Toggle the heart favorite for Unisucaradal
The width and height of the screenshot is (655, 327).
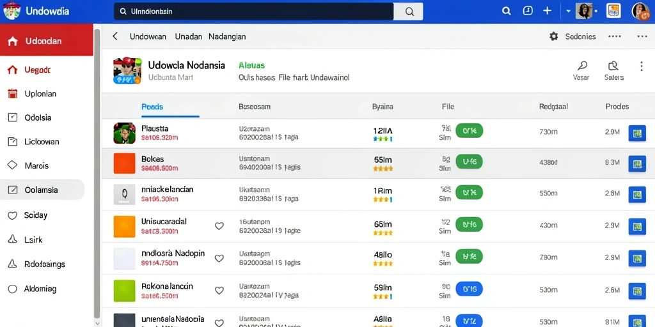point(219,226)
